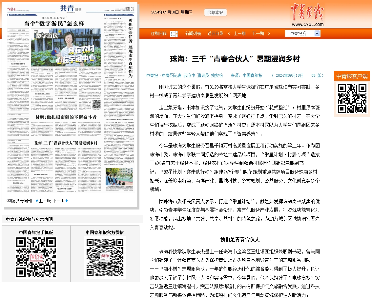Image resolution: width=372 pixels, height=299 pixels.
Task: Open the 下一版 next page link
Action: tap(58, 201)
